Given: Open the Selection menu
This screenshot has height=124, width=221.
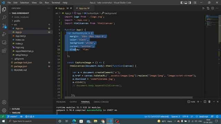Looking at the screenshot, I should pyautogui.click(x=25, y=3).
